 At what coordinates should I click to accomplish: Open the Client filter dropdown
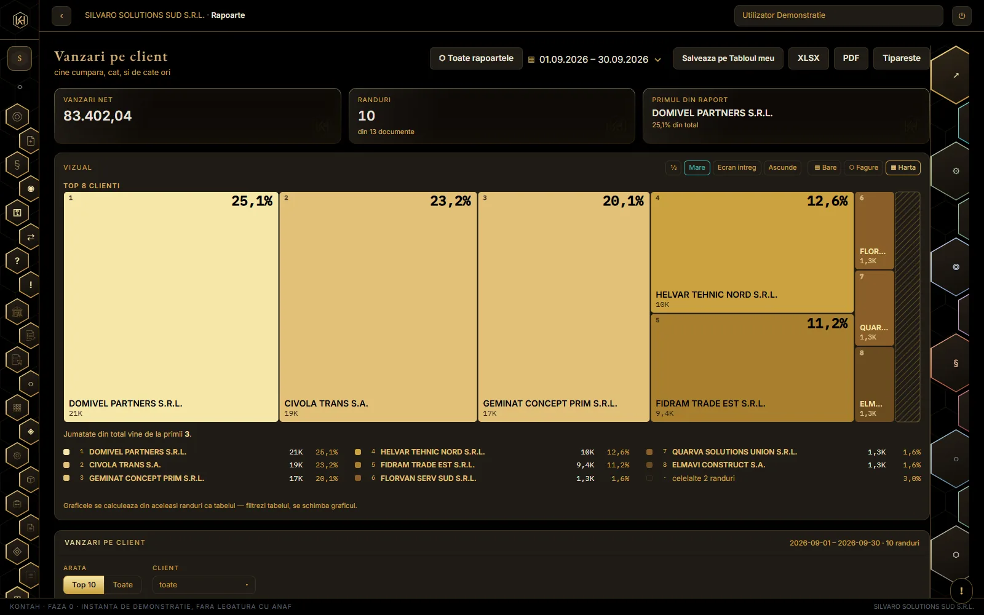point(204,585)
